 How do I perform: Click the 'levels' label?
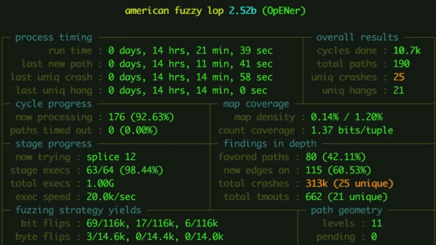tap(338, 223)
